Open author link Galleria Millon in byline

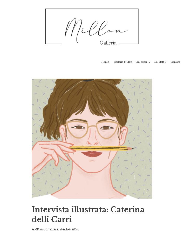[71, 229]
